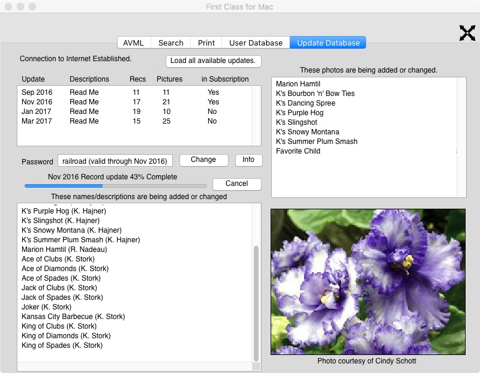Switch to the AVML tab
This screenshot has height=373, width=480.
(x=134, y=43)
